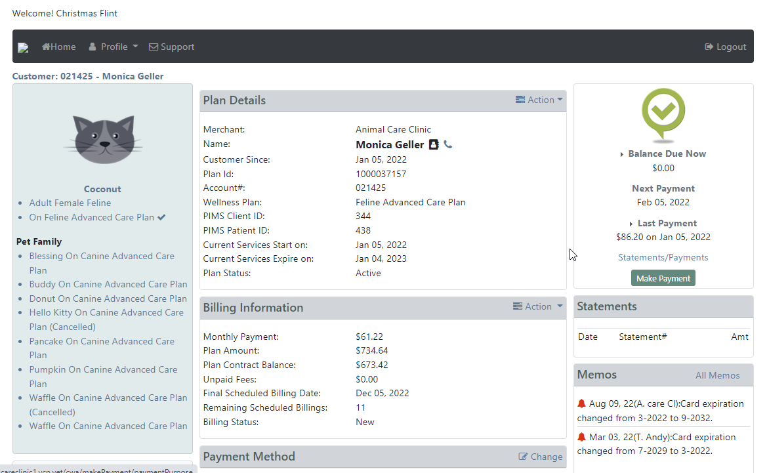Open Pumpkin On Canine Advanced Care Plan

tap(103, 377)
